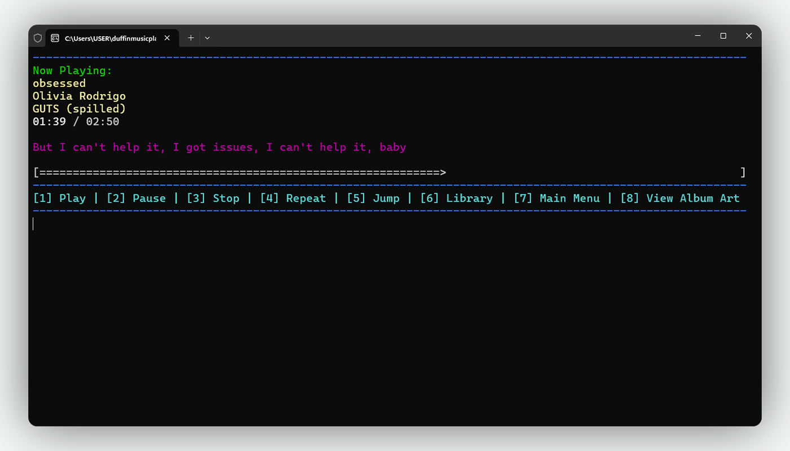The image size is (790, 451).
Task: Click the elapsed time '01:39'
Action: coord(49,122)
